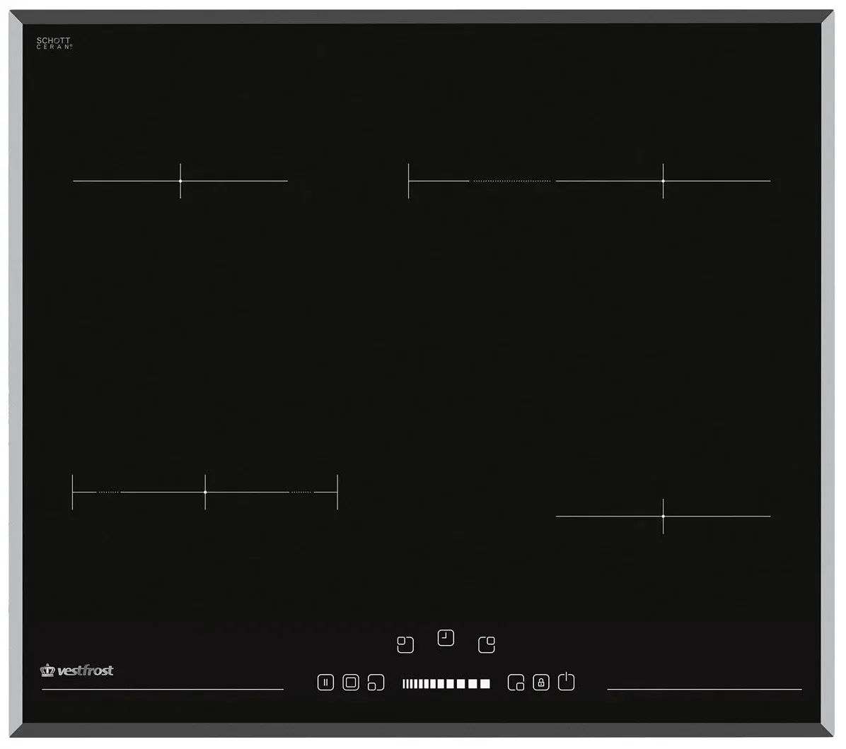
Task: Select the rear-left cooking zone key
Action: click(x=405, y=644)
